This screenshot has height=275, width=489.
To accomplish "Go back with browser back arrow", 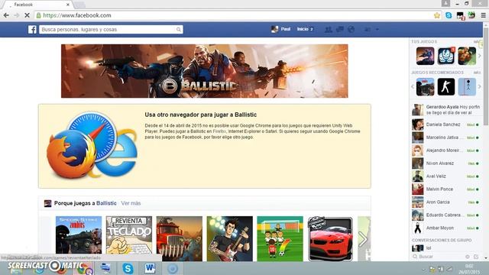I will [6, 15].
